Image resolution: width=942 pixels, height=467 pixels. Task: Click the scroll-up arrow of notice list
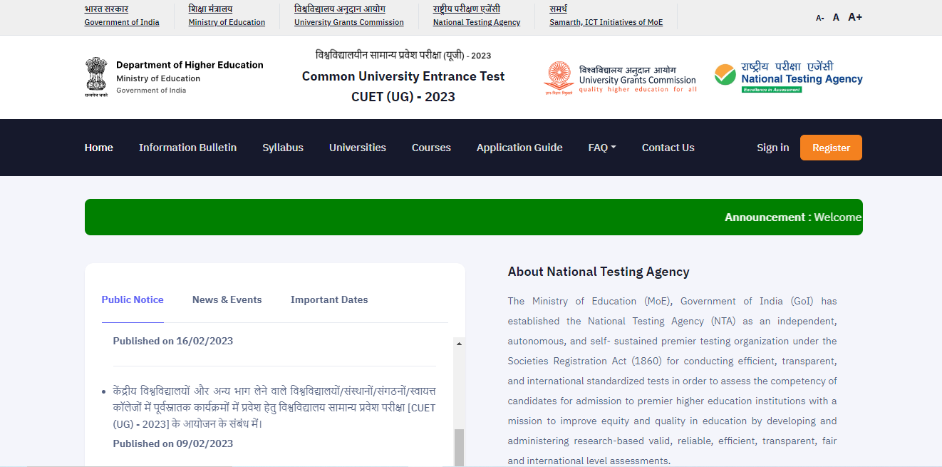460,344
